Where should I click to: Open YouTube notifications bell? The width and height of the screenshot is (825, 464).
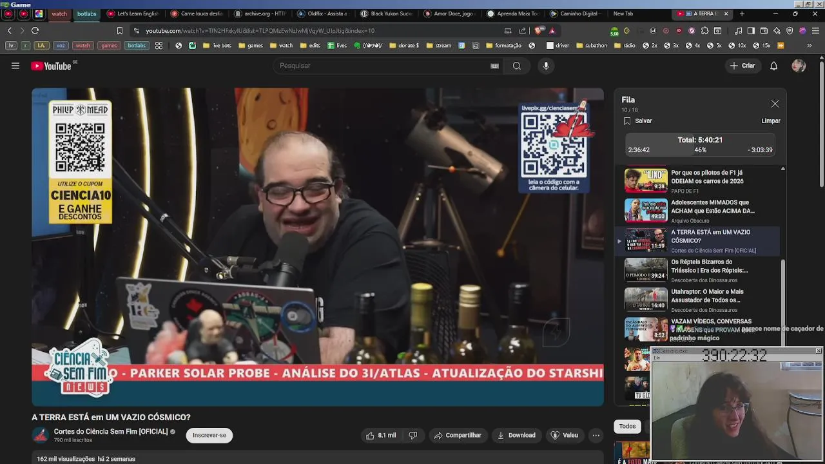(774, 66)
